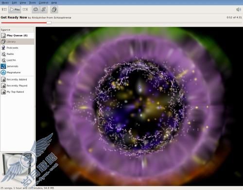Viewport: 243px width, 190px height.
Task: Toggle the visualization toolbar button
Action: (54, 9)
